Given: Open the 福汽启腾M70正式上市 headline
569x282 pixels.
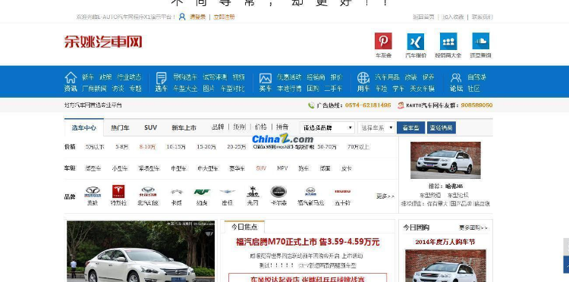Looking at the screenshot, I should point(308,242).
